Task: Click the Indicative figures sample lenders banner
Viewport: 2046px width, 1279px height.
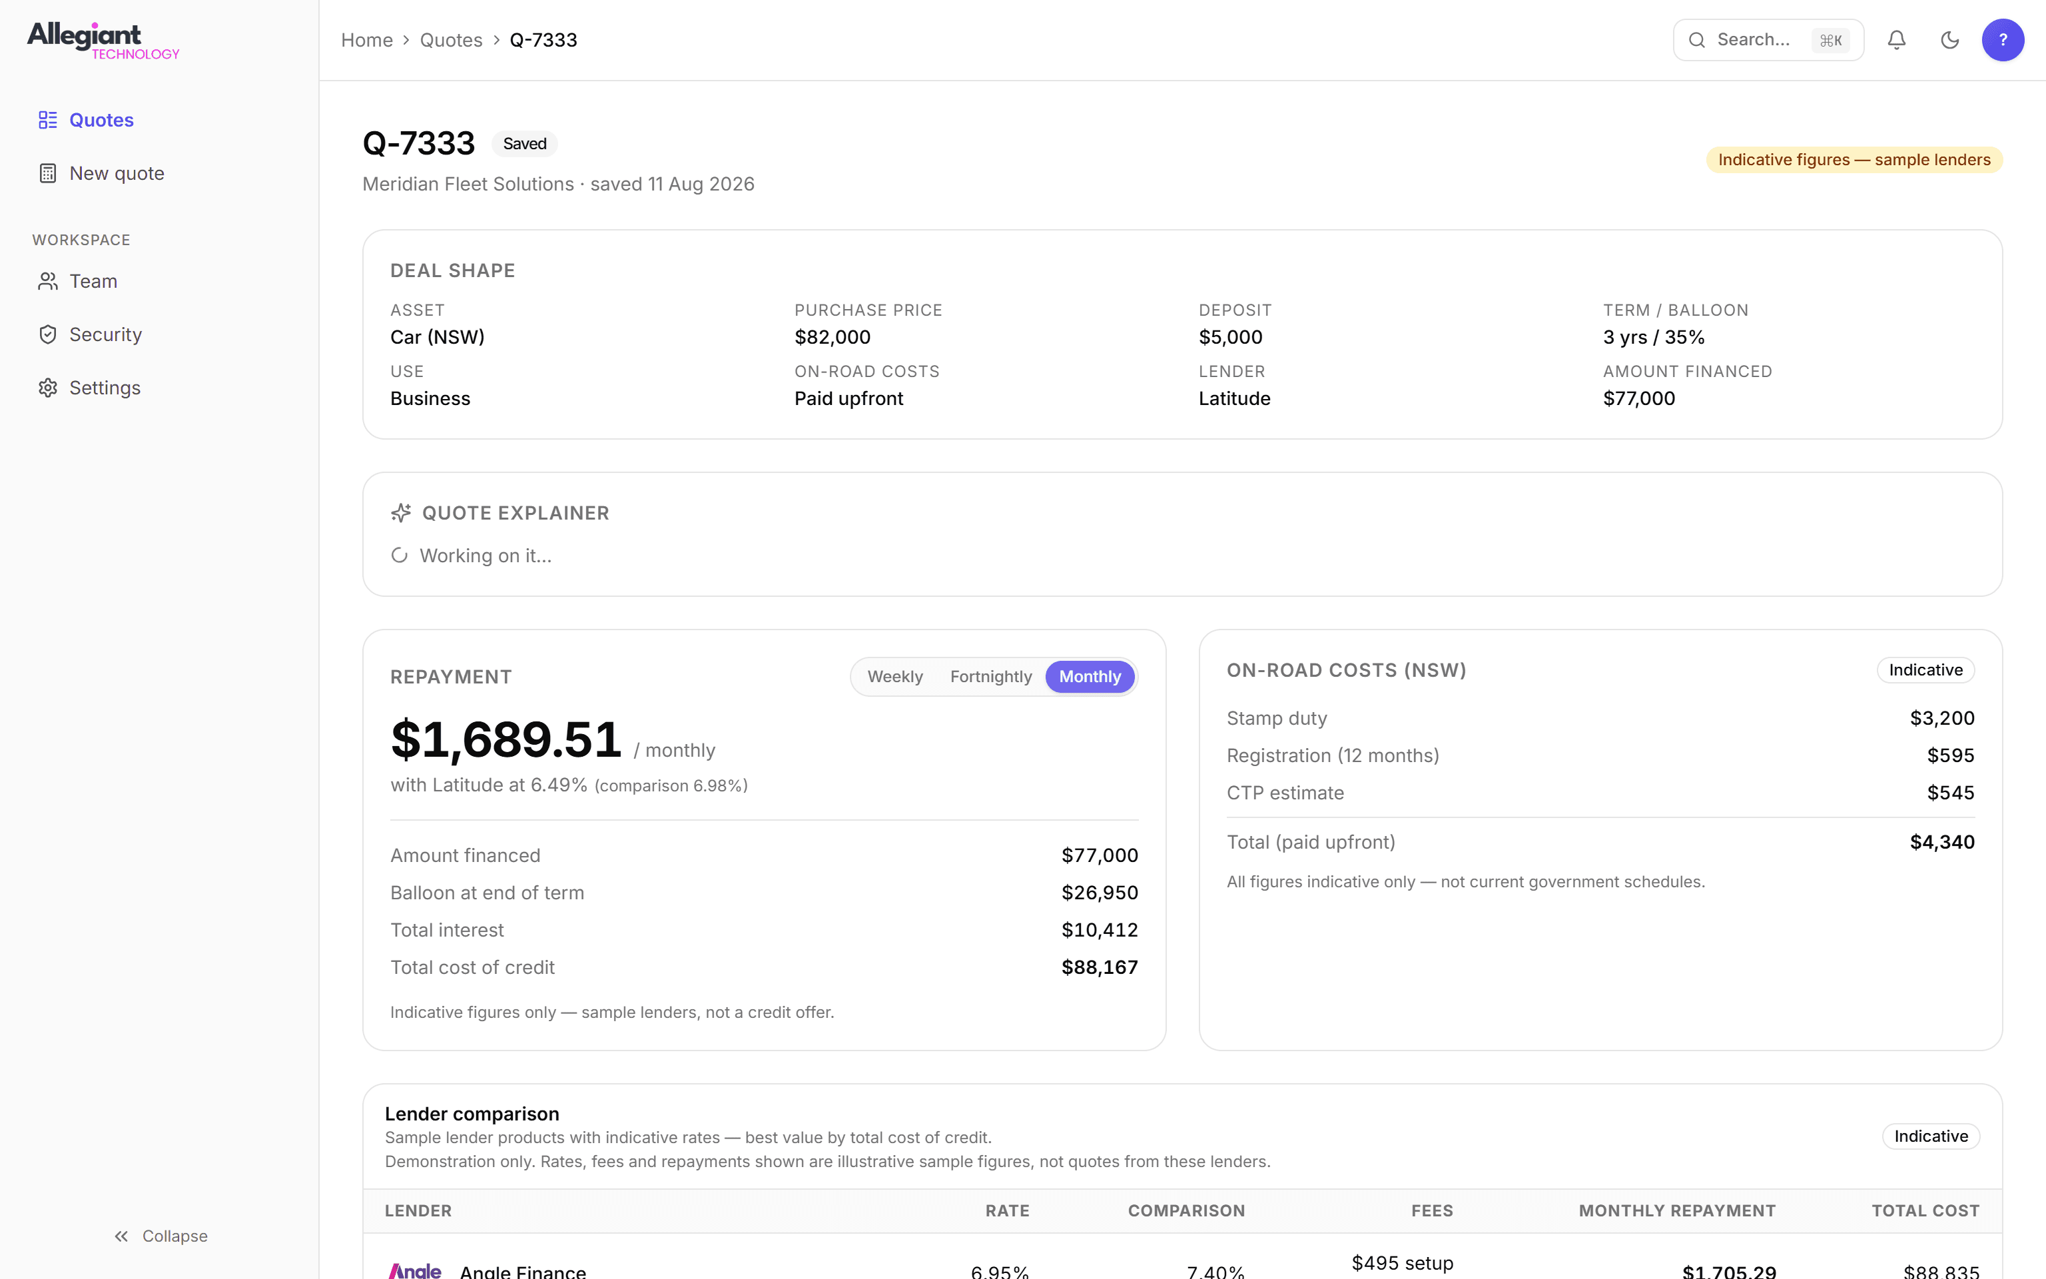Action: [x=1854, y=160]
